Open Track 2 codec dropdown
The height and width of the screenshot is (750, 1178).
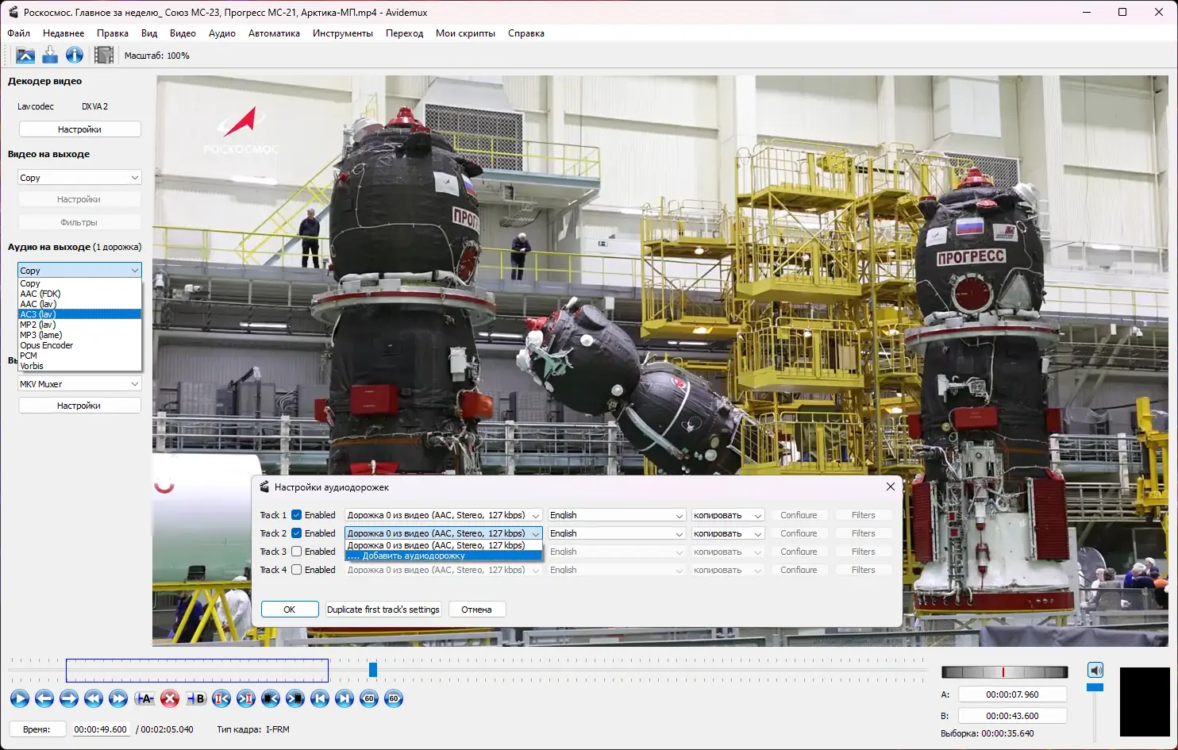[728, 533]
